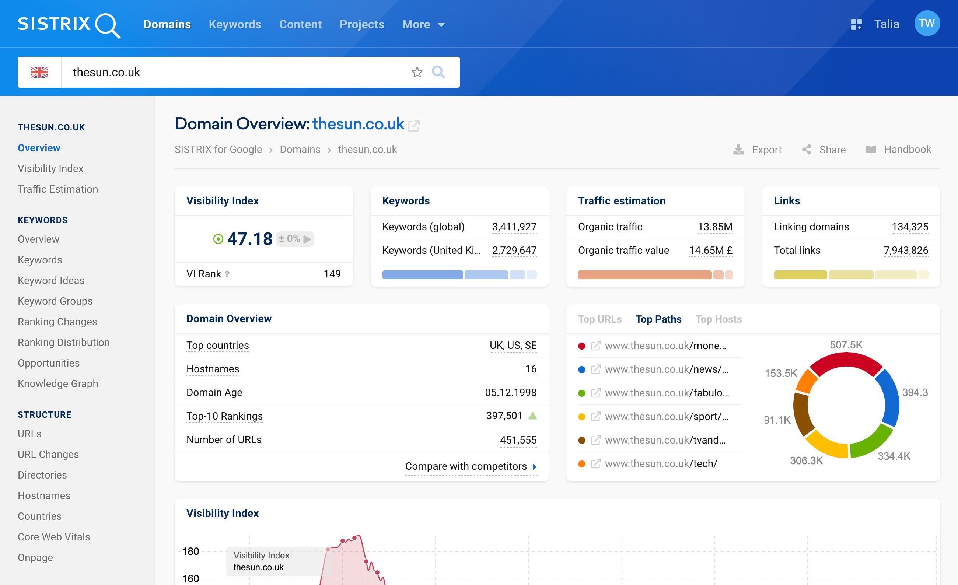Click the UK flag toggle to change region
The width and height of the screenshot is (958, 585).
(x=39, y=72)
